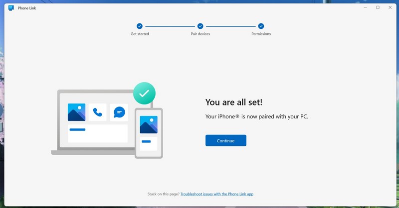
Task: Click the photo icon on the phone illustration
Action: coord(149,124)
